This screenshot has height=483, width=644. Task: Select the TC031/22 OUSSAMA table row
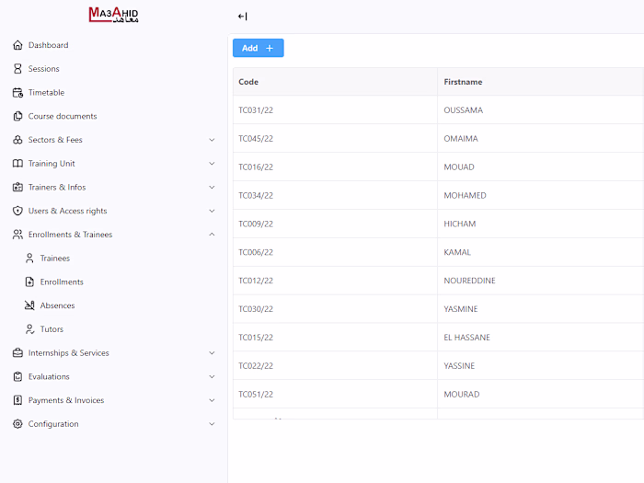438,110
